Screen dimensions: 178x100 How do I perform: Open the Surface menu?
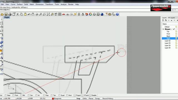pyautogui.click(x=20, y=4)
